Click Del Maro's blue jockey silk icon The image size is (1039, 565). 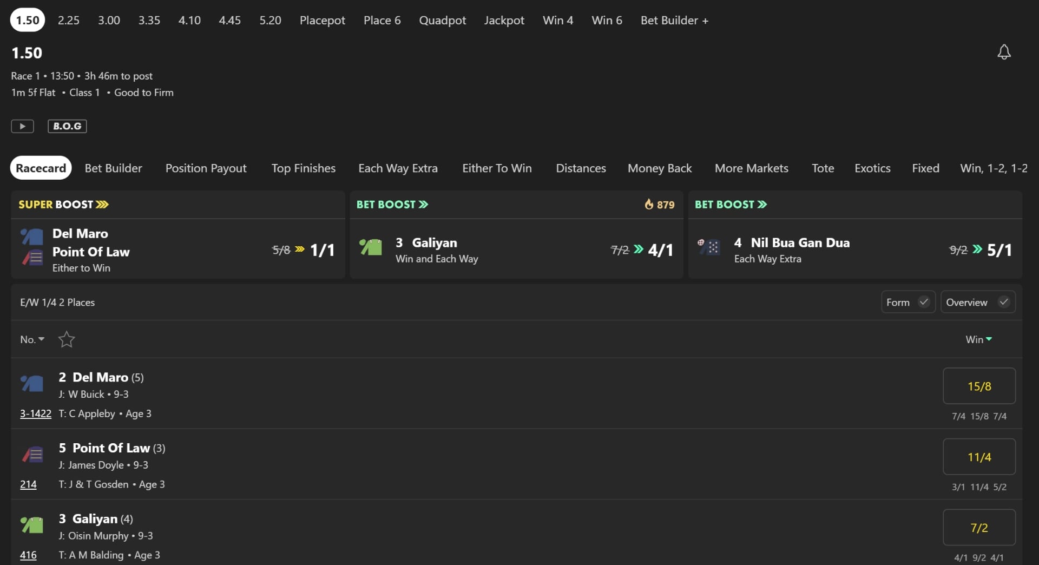tap(32, 384)
